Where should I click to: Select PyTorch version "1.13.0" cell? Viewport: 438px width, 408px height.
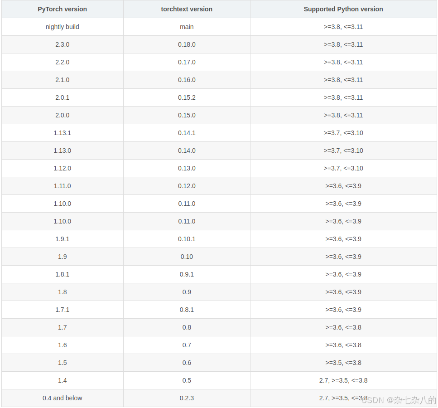(63, 151)
